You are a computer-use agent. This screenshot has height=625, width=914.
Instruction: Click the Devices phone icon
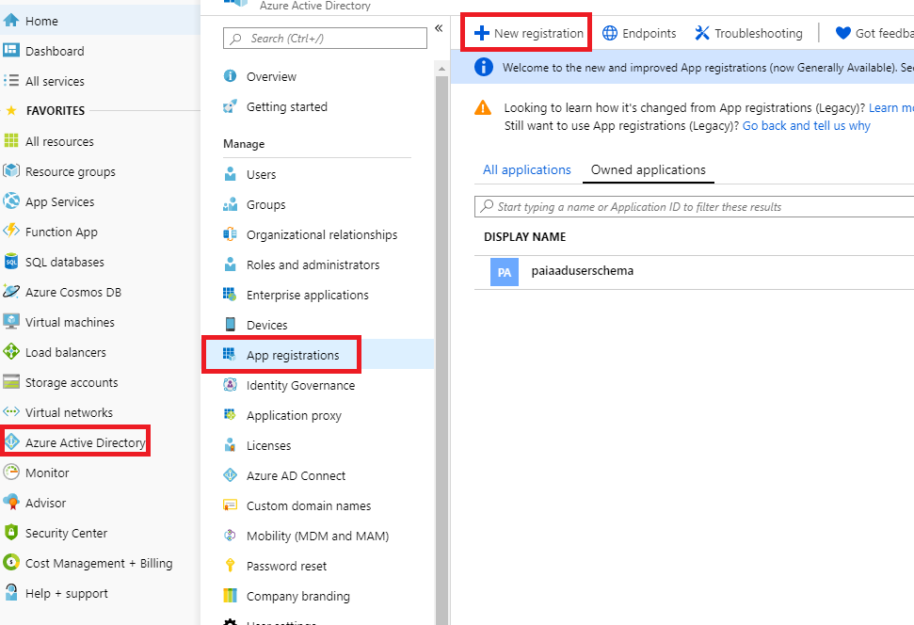tap(231, 324)
